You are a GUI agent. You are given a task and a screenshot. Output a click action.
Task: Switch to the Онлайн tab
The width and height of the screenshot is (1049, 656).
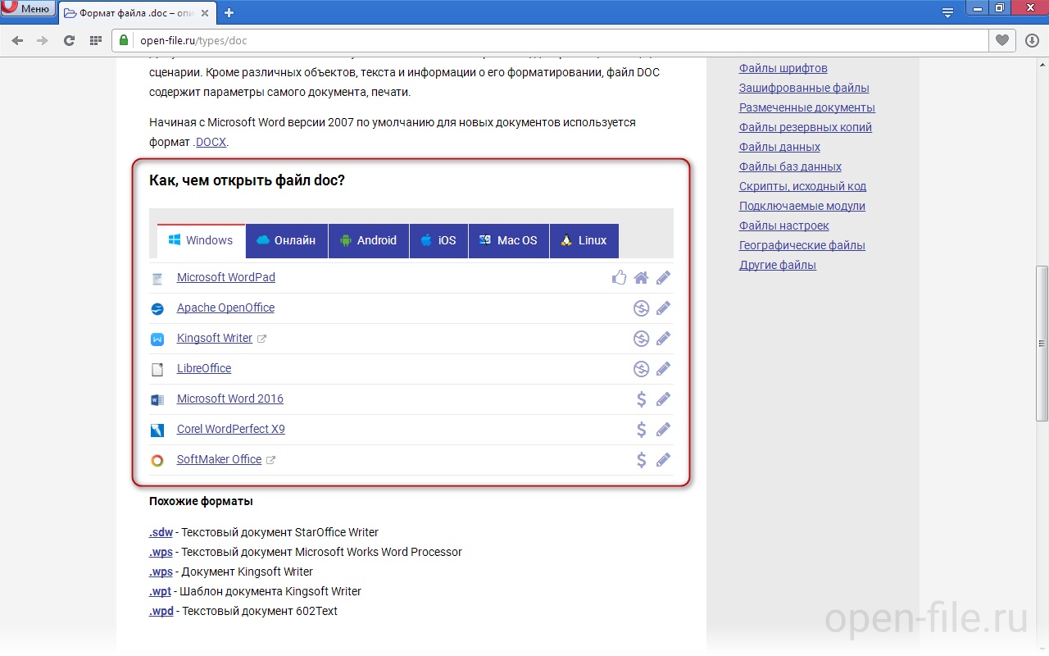[x=287, y=240]
